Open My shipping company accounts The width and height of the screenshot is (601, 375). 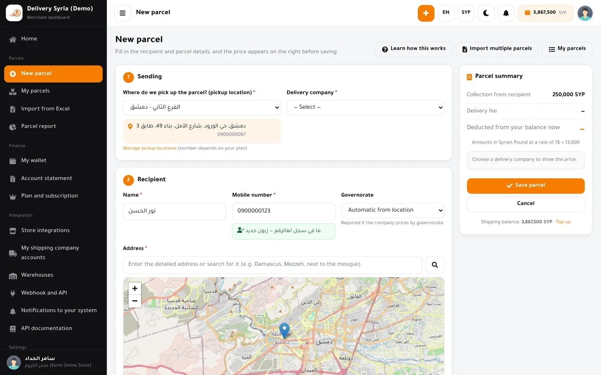pyautogui.click(x=53, y=253)
